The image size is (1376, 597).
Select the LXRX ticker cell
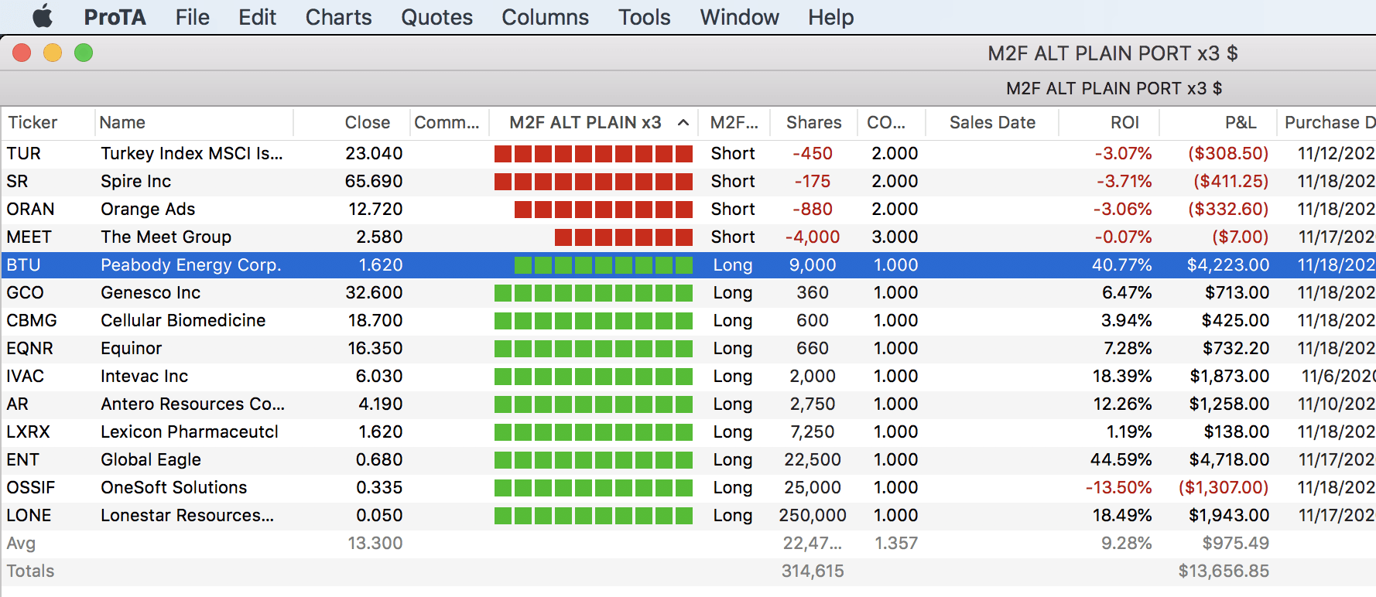[x=28, y=432]
